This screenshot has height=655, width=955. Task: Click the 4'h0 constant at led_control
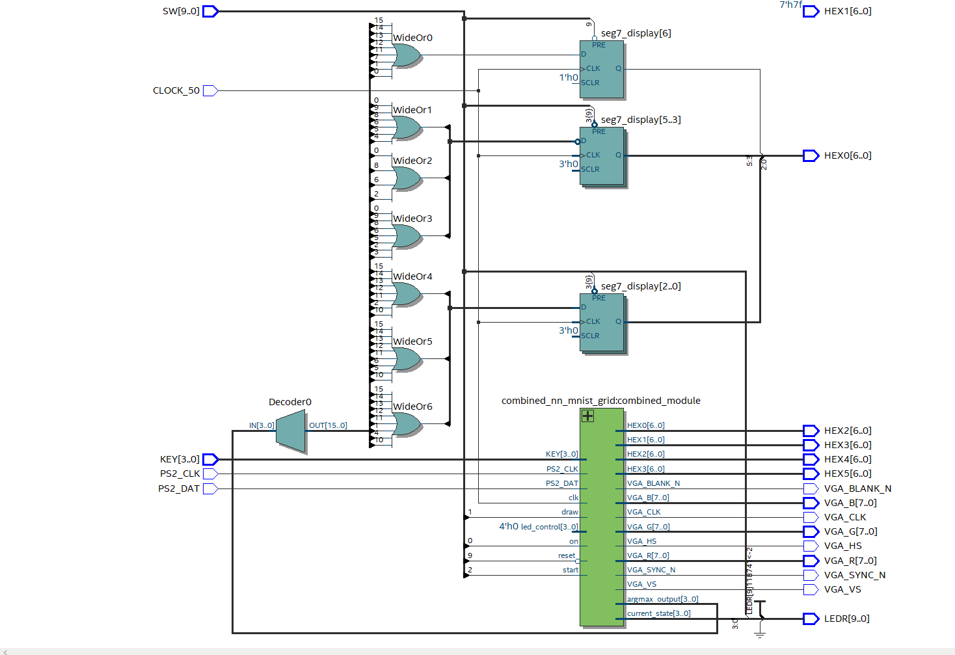(509, 526)
